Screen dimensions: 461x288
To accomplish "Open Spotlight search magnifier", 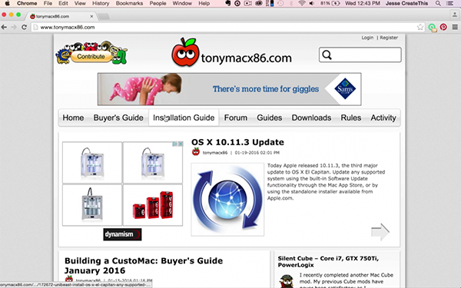I will 438,4.
